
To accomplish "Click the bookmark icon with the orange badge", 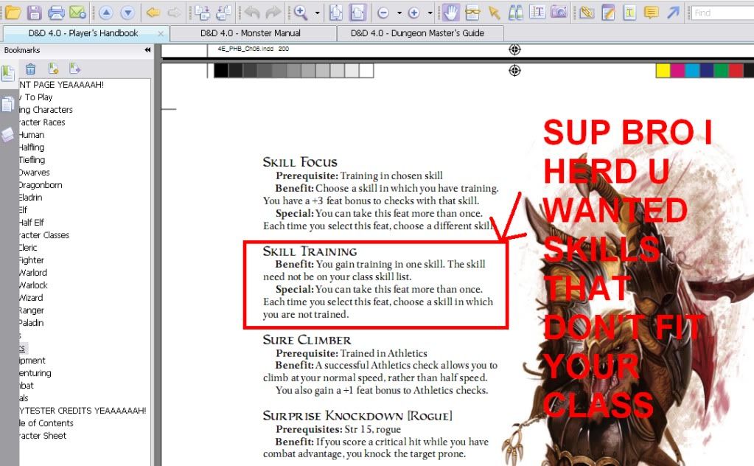I will coord(53,69).
